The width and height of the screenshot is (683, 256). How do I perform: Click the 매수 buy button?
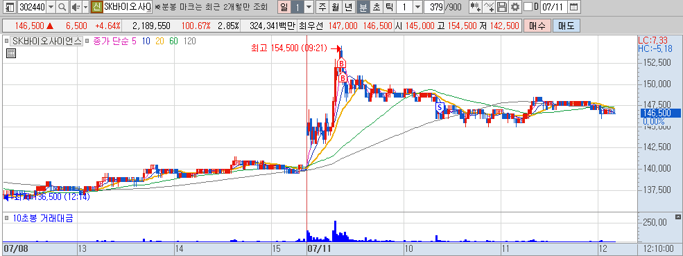coord(537,26)
